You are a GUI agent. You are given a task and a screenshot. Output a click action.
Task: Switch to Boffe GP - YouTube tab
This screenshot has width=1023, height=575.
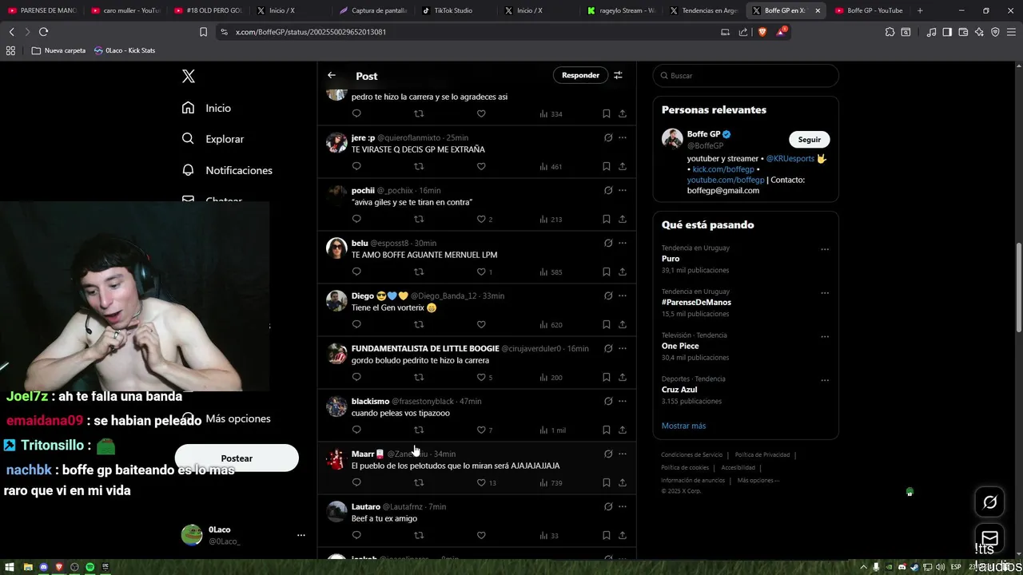point(869,10)
